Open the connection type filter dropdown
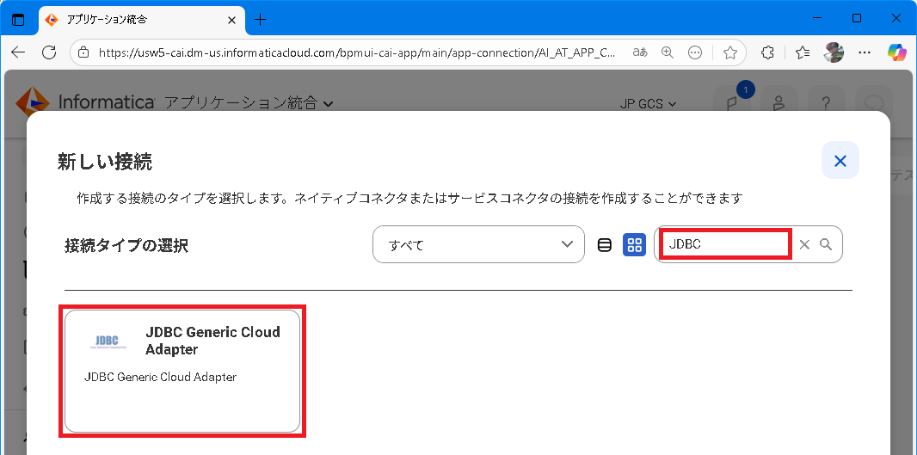 pyautogui.click(x=478, y=244)
